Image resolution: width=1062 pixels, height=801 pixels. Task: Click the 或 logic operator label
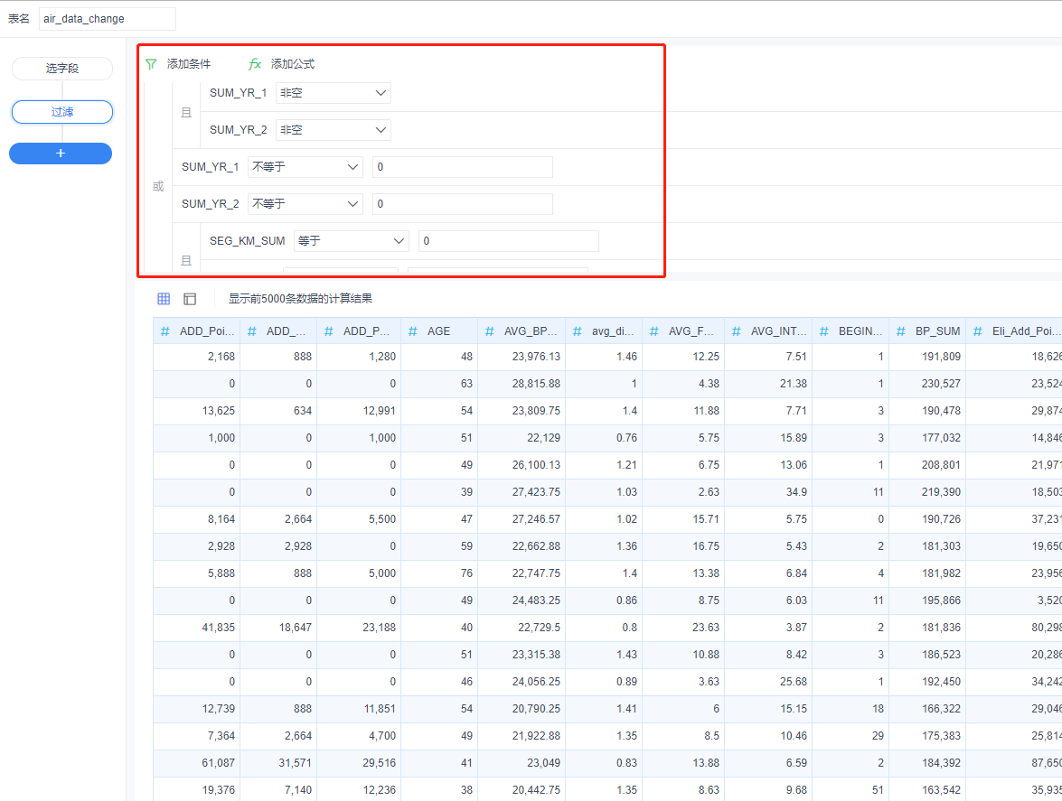point(158,186)
